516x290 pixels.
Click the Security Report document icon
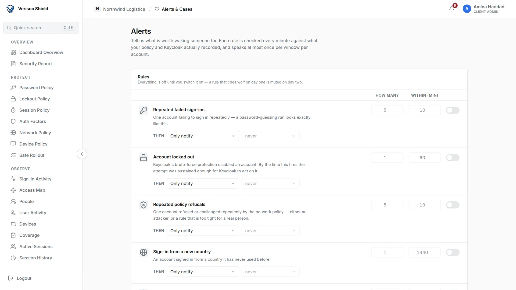click(13, 64)
